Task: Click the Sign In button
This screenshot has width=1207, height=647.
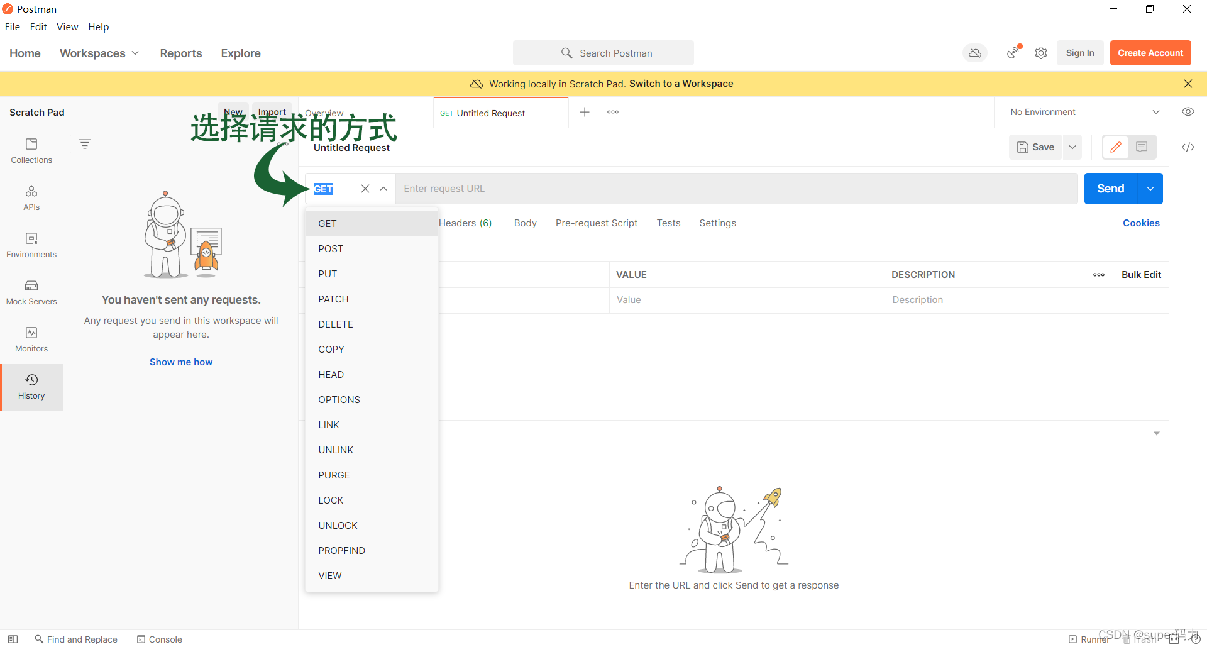Action: 1080,53
